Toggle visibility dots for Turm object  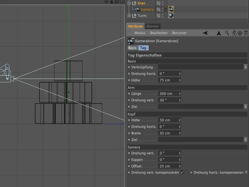point(162,16)
